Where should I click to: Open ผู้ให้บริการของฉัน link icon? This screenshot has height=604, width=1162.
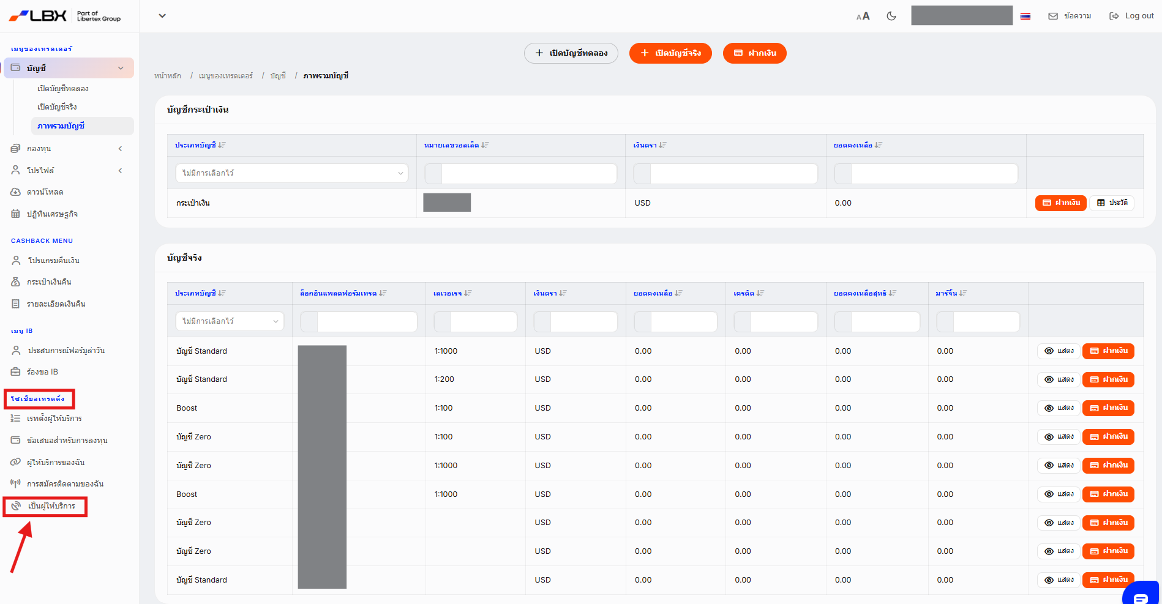(x=16, y=462)
